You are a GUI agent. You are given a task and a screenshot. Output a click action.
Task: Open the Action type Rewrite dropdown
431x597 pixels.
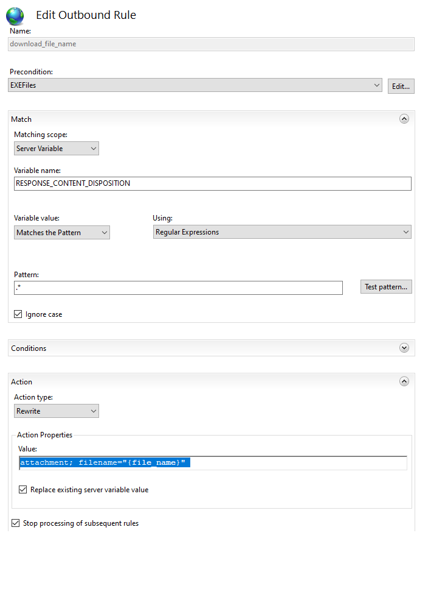click(x=57, y=411)
